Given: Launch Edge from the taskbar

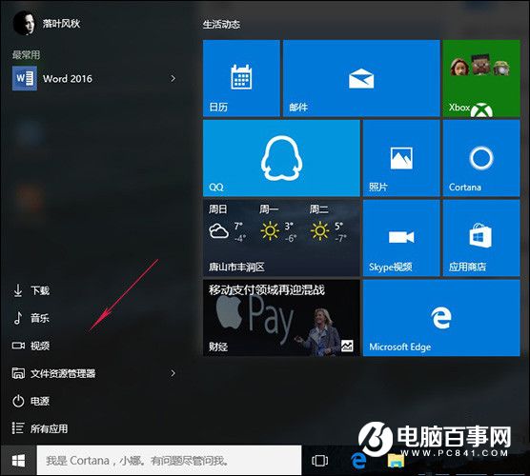Looking at the screenshot, I should (358, 461).
